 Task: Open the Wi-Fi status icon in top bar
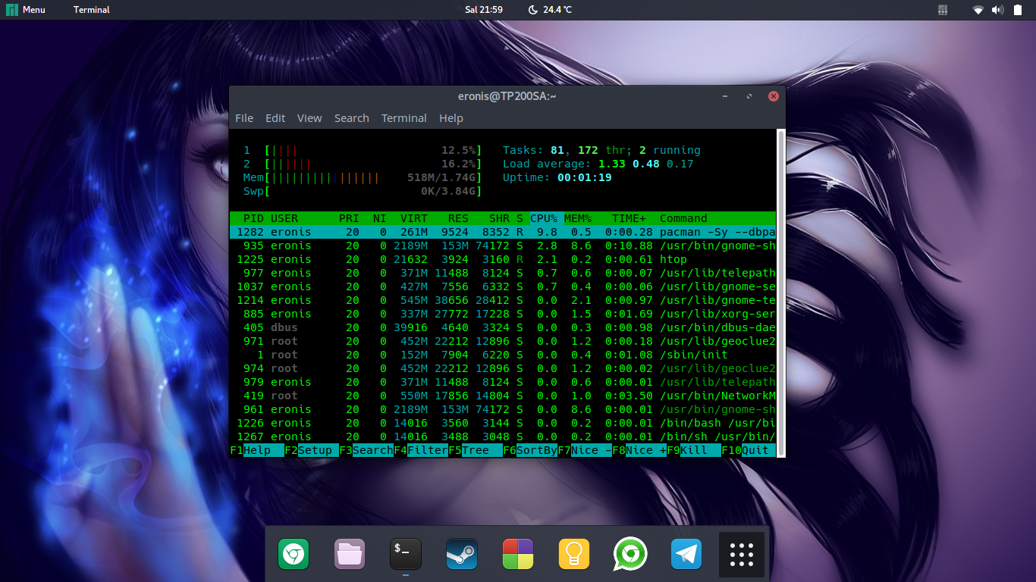click(978, 10)
